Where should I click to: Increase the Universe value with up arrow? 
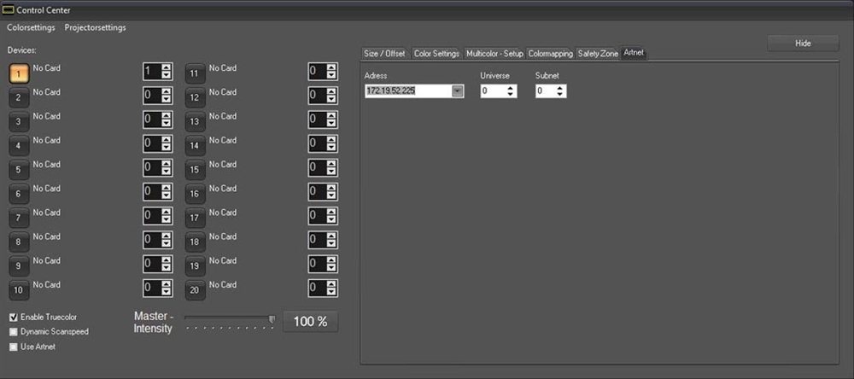[511, 88]
